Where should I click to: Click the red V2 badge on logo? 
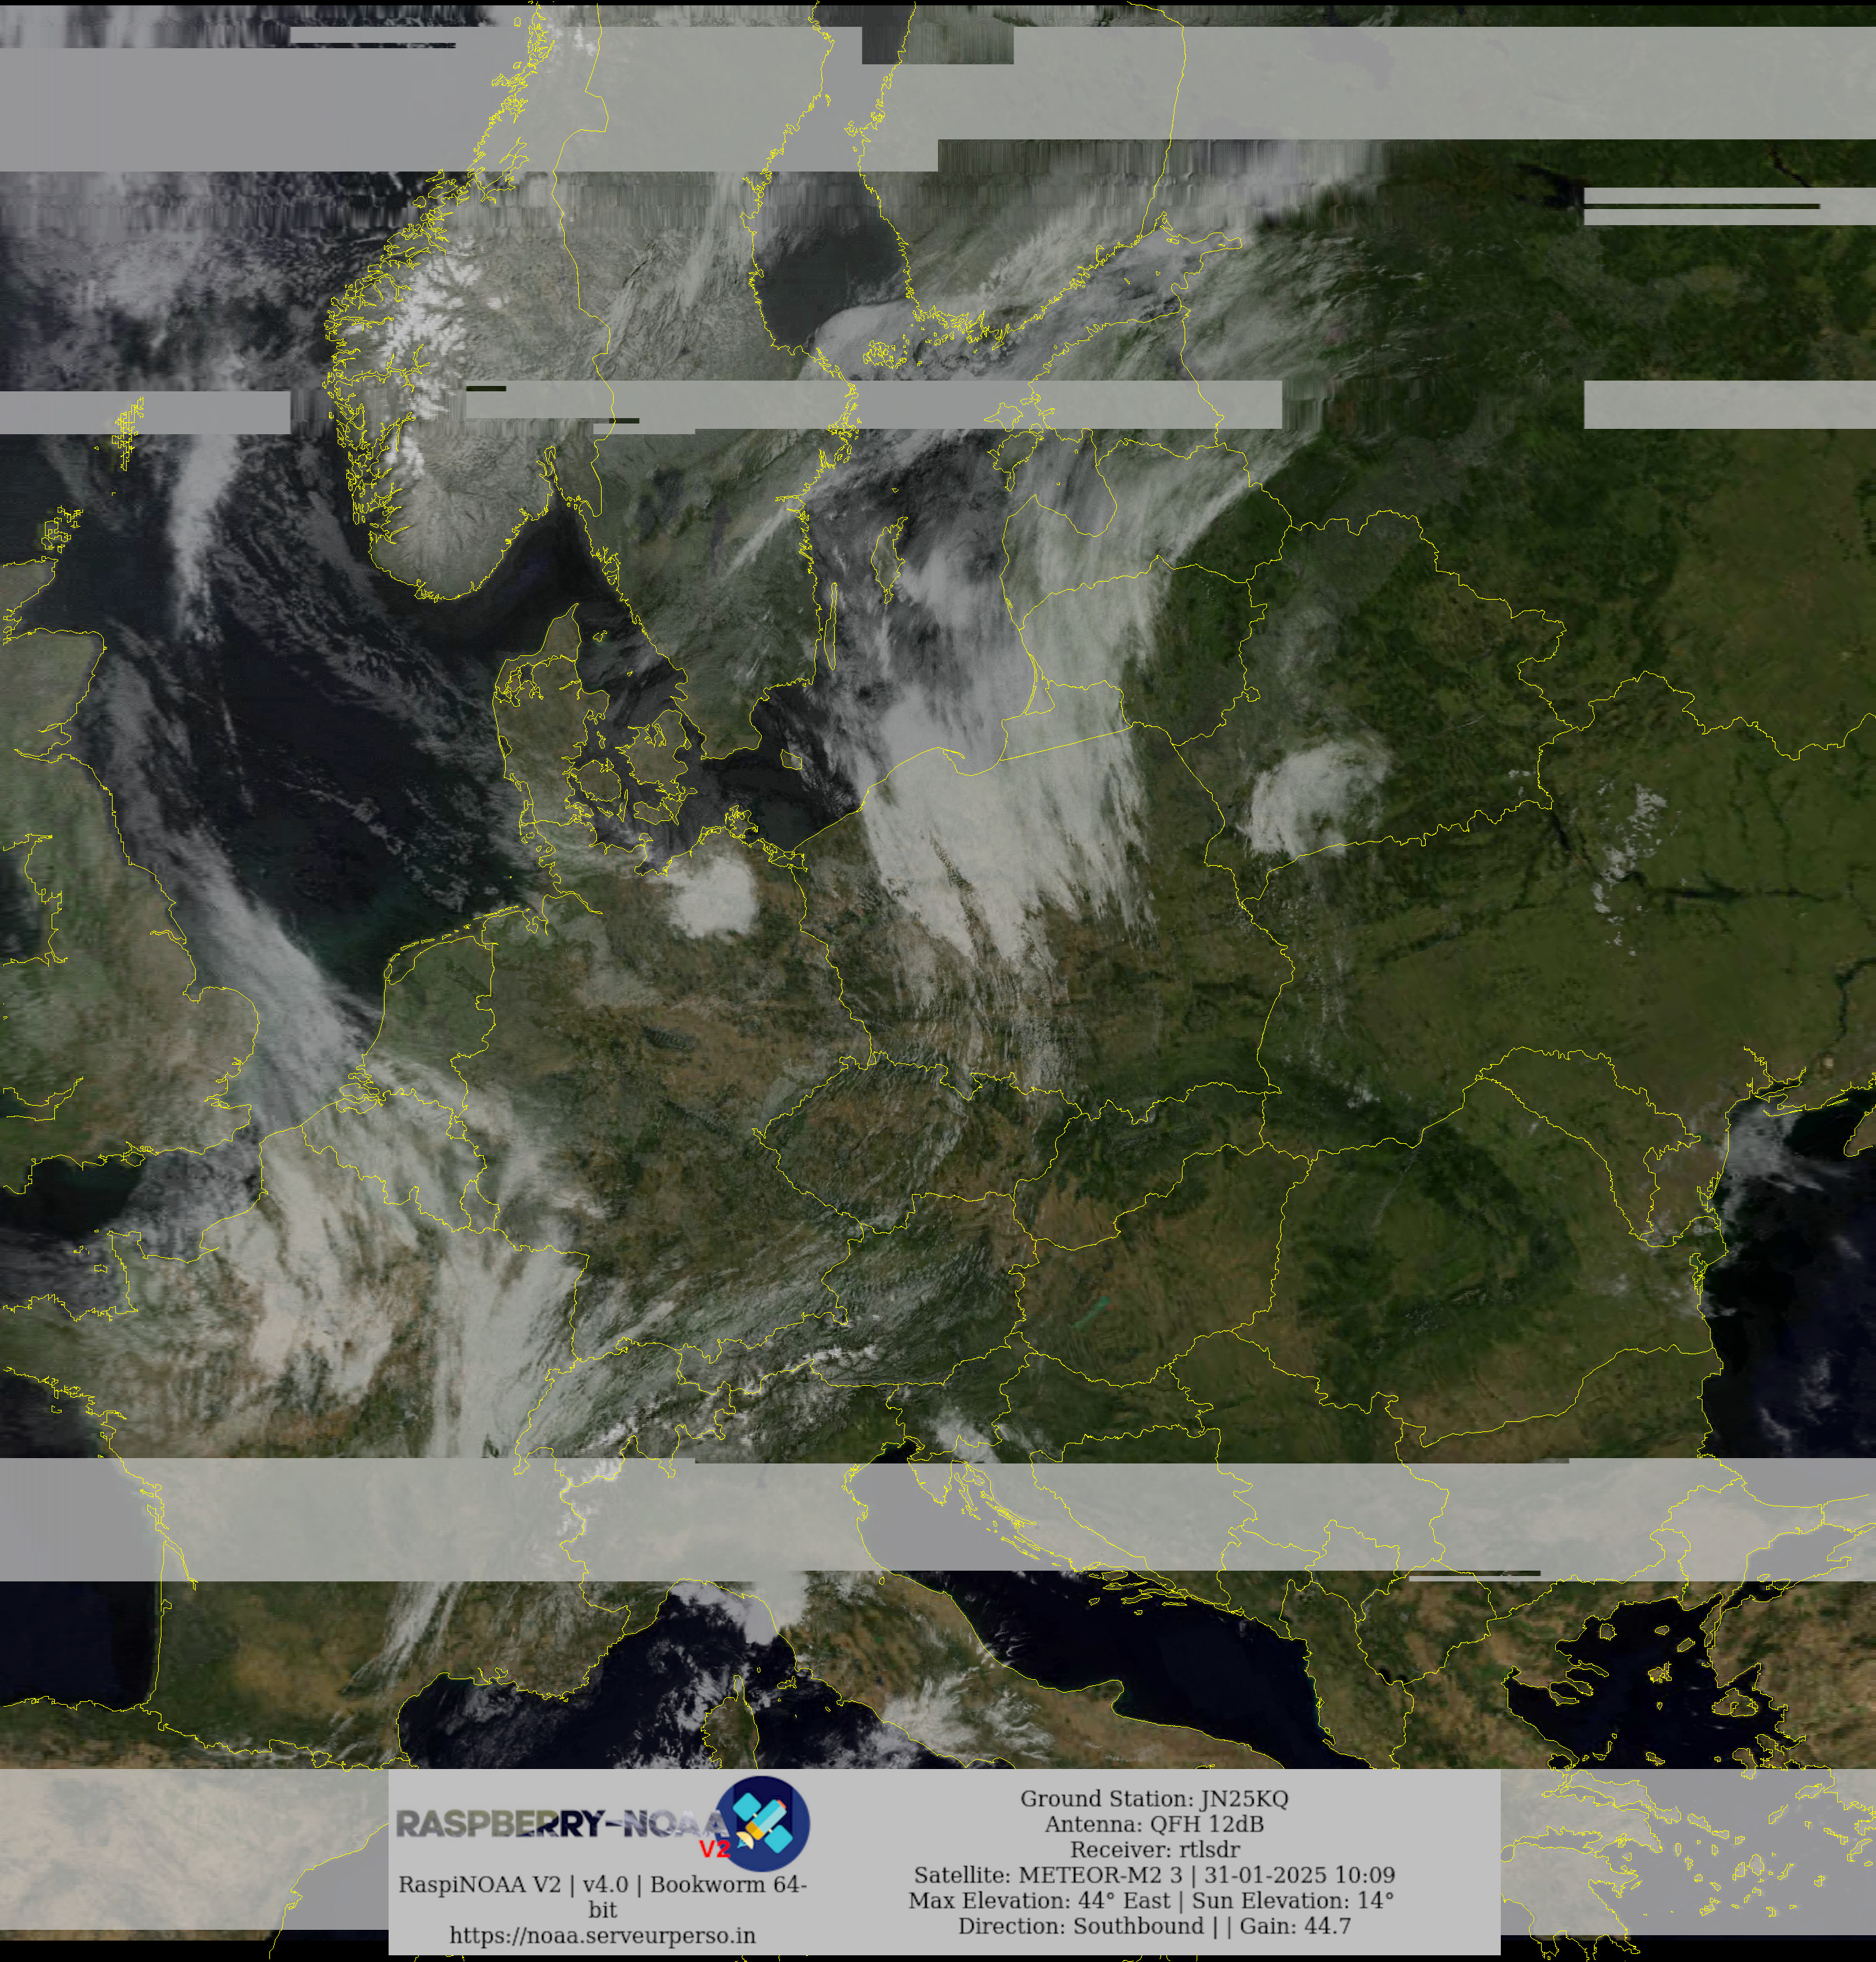(x=714, y=1849)
